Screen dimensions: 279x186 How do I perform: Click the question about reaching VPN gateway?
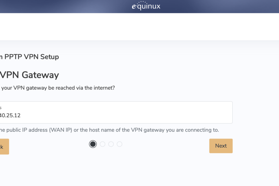[x=57, y=88]
